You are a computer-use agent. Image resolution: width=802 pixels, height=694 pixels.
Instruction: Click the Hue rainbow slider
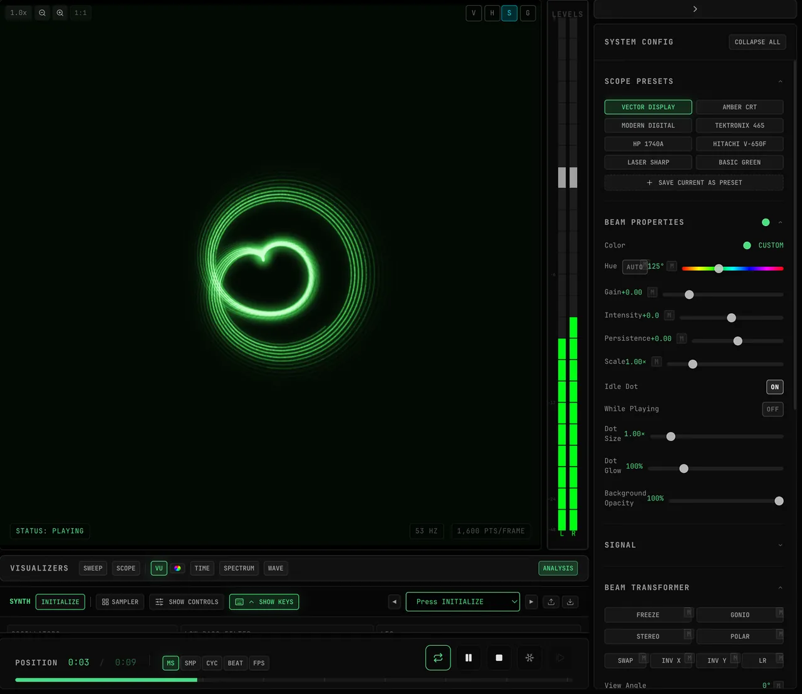tap(732, 269)
